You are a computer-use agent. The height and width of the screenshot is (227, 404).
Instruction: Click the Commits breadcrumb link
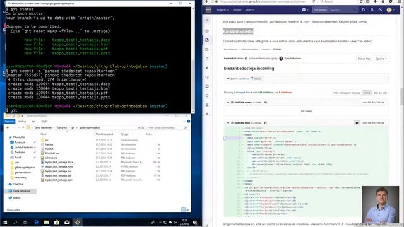(265, 49)
